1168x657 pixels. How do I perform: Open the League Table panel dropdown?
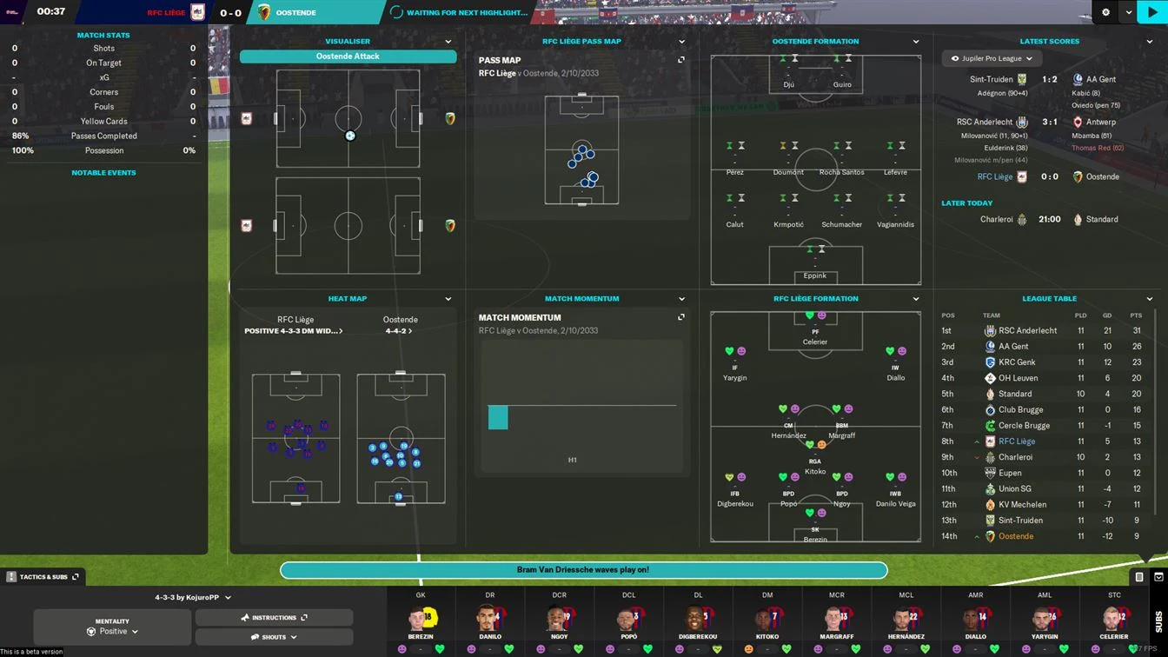coord(1150,299)
